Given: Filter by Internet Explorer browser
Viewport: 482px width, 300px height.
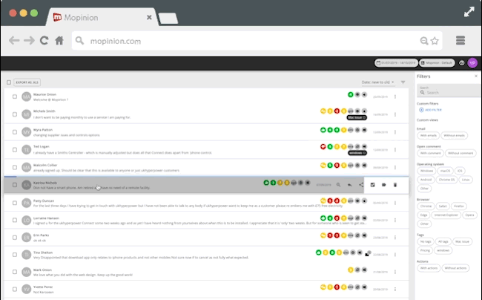Looking at the screenshot, I should pos(446,215).
